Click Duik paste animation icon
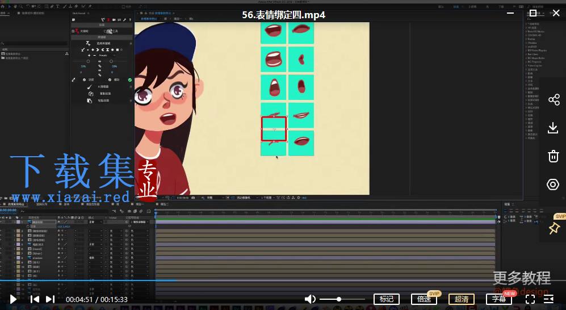566x310 pixels. tap(89, 100)
